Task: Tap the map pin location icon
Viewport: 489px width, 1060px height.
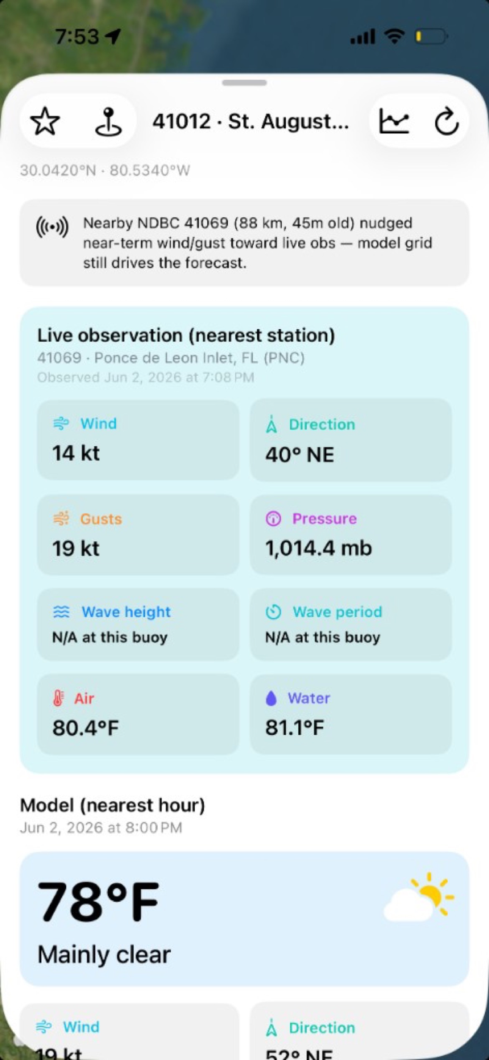Action: (108, 122)
